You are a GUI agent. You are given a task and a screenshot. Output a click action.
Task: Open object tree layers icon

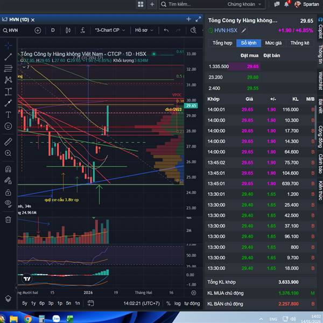[8, 298]
